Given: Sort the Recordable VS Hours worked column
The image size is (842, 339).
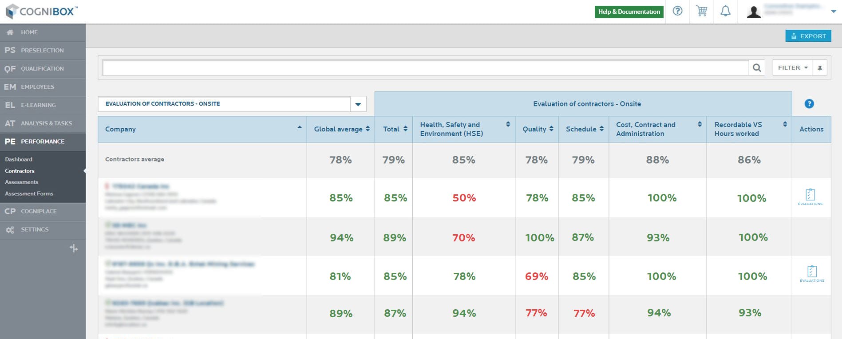Looking at the screenshot, I should click(785, 124).
